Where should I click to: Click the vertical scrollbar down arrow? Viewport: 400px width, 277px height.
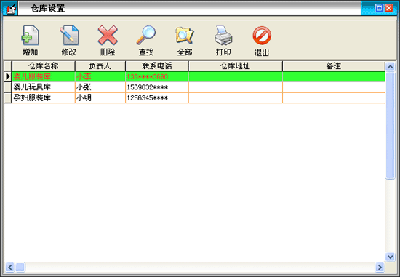tap(391, 257)
